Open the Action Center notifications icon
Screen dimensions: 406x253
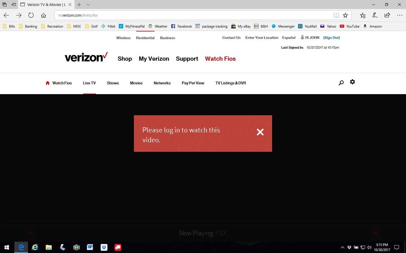tap(397, 247)
